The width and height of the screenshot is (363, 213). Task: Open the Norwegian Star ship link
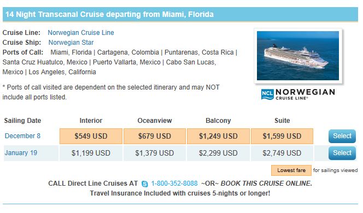[x=71, y=43]
